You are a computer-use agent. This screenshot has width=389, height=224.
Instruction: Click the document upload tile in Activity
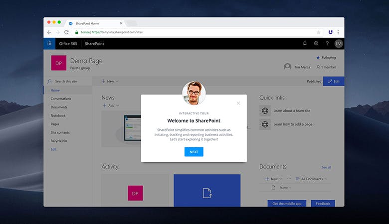(207, 190)
